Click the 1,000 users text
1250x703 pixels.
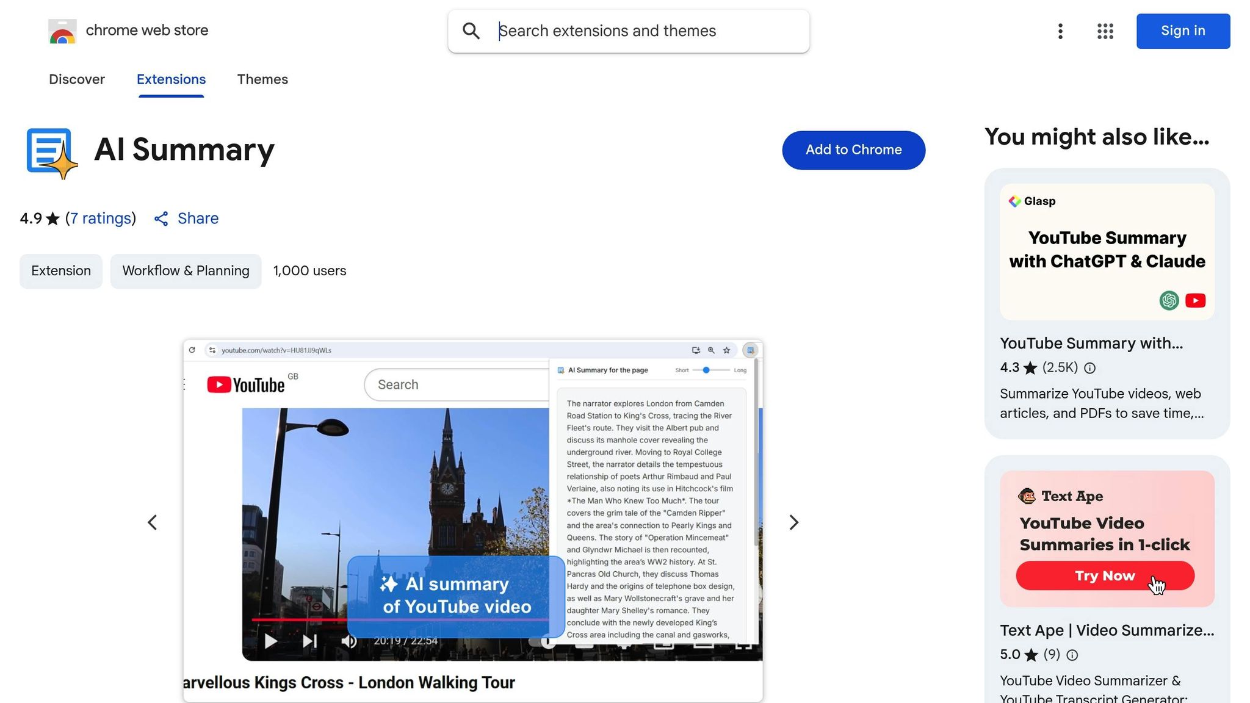pyautogui.click(x=309, y=271)
